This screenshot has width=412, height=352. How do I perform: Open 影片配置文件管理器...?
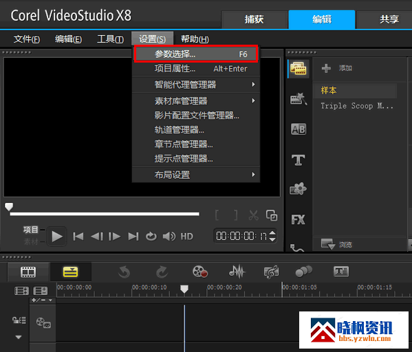(196, 115)
